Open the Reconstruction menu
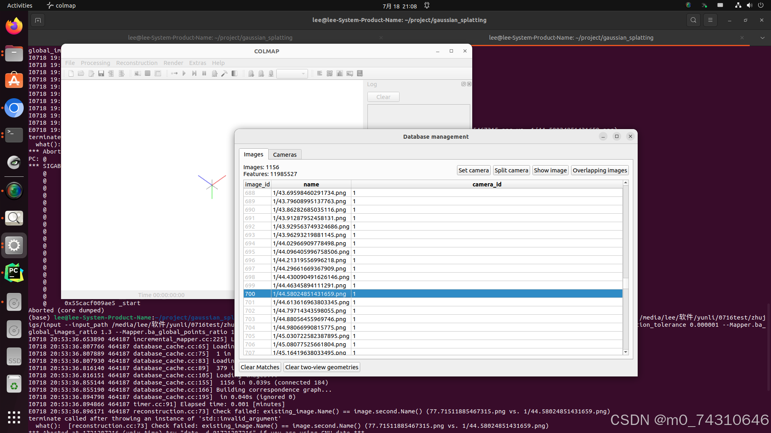Viewport: 771px width, 433px height. pyautogui.click(x=137, y=63)
